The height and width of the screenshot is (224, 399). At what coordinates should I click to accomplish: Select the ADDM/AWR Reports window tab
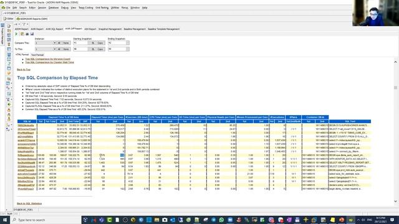pyautogui.click(x=32, y=19)
